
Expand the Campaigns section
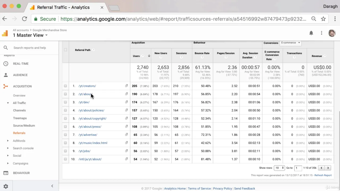[x=8, y=163]
